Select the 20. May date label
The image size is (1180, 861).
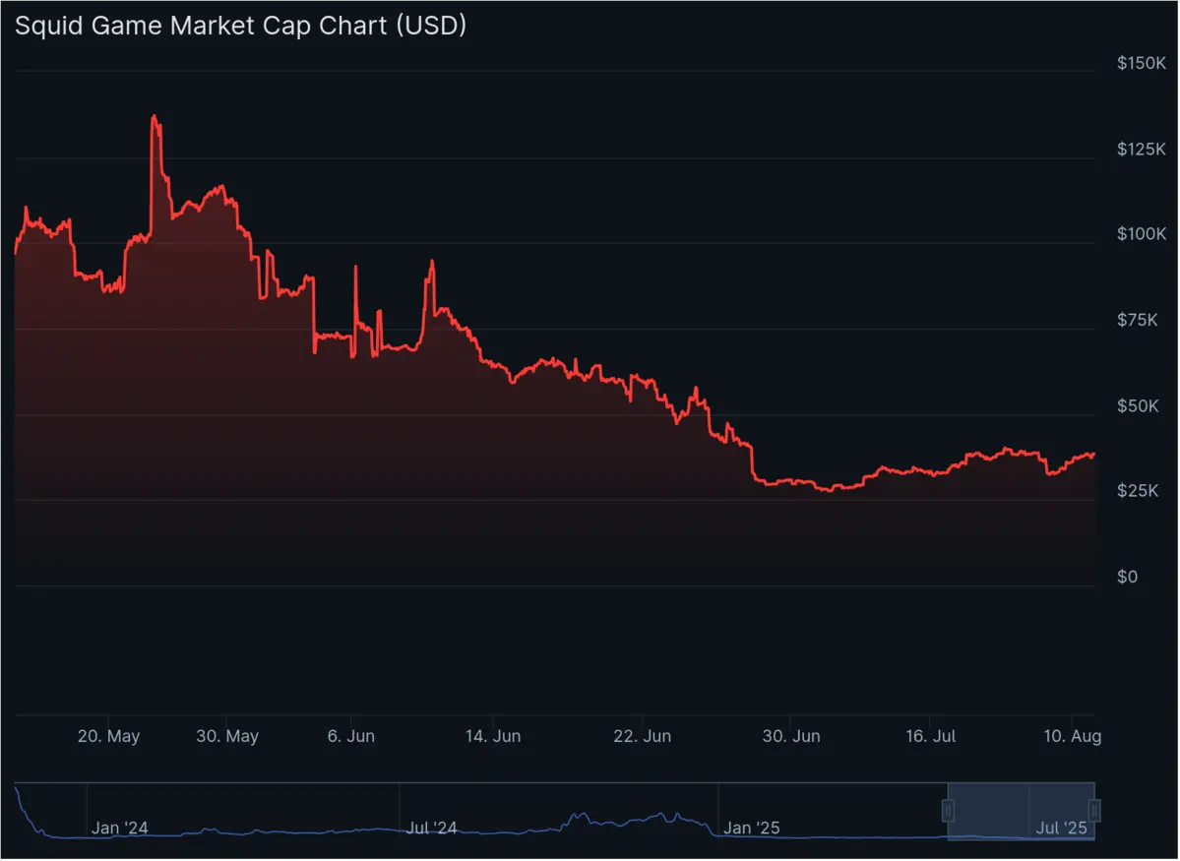tap(109, 735)
